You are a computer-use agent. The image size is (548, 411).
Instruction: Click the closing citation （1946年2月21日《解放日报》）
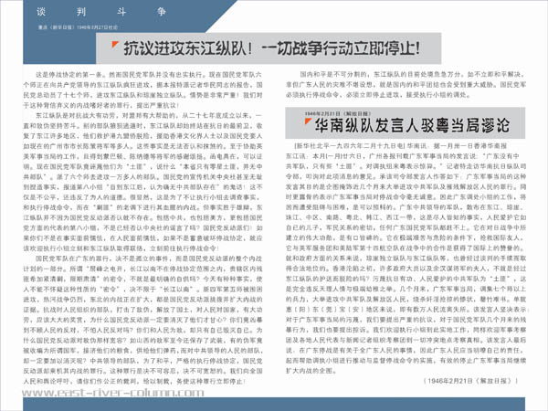click(x=470, y=381)
